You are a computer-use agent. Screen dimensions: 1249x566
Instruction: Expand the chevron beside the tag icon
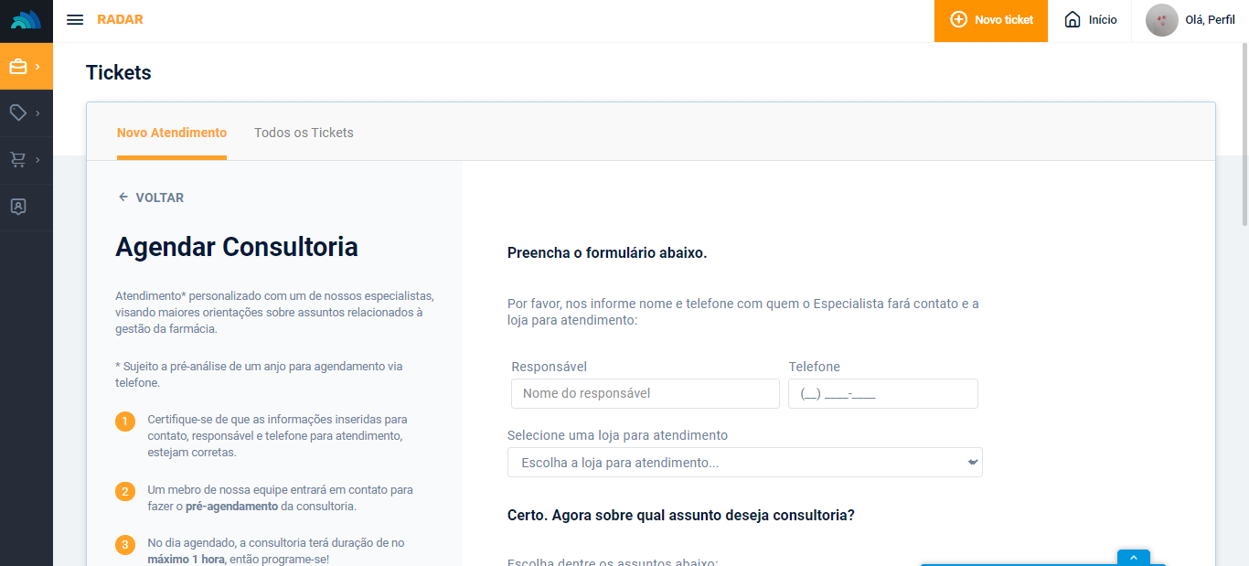(x=37, y=113)
